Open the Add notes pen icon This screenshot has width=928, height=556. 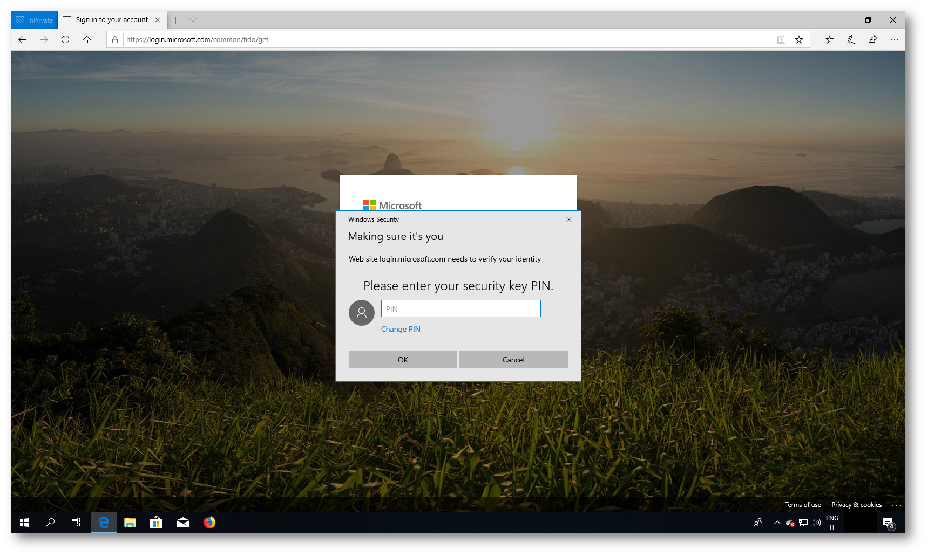tap(851, 39)
